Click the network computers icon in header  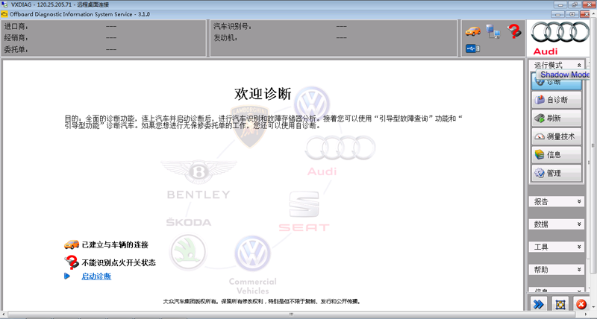[x=493, y=31]
